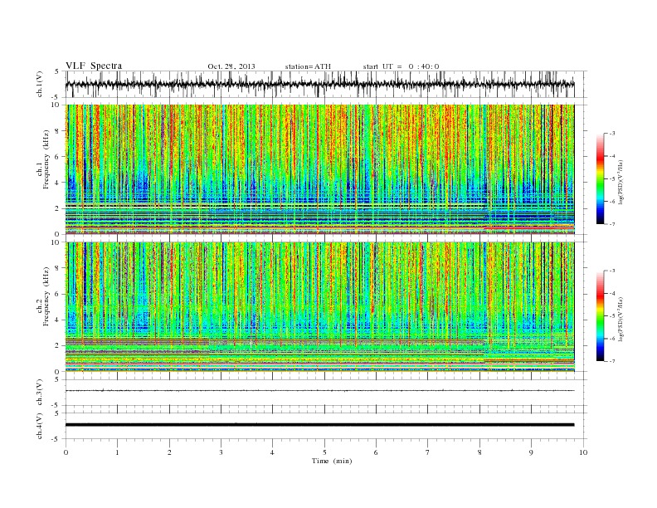657x508 pixels.
Task: Click the ch.4 thick black signal trace
Action: [320, 425]
